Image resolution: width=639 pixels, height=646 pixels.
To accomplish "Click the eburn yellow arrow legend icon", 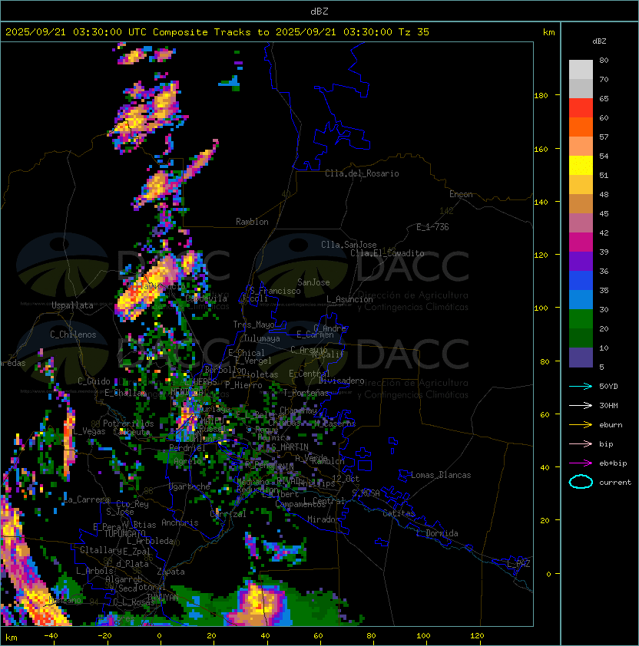I will (x=581, y=425).
